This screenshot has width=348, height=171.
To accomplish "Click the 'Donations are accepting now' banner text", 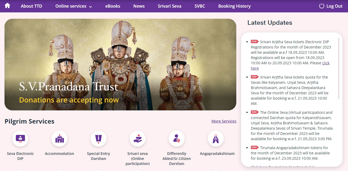I will [x=69, y=100].
